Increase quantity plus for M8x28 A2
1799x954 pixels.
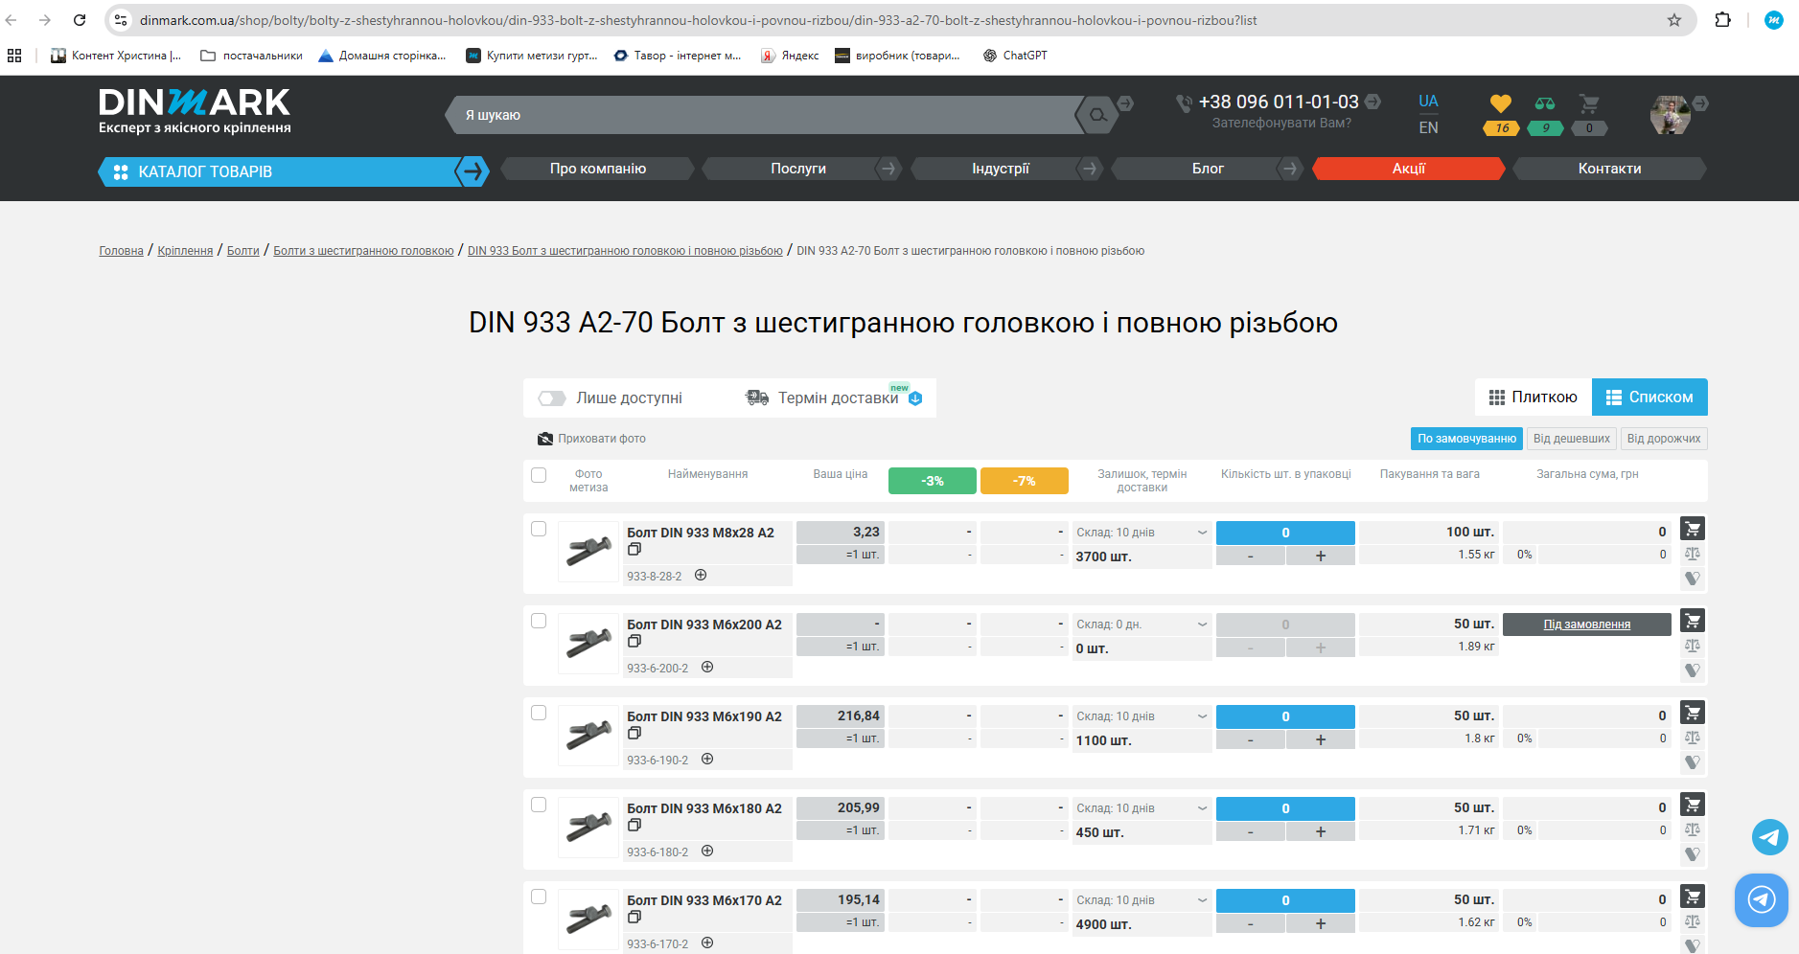(x=1321, y=556)
